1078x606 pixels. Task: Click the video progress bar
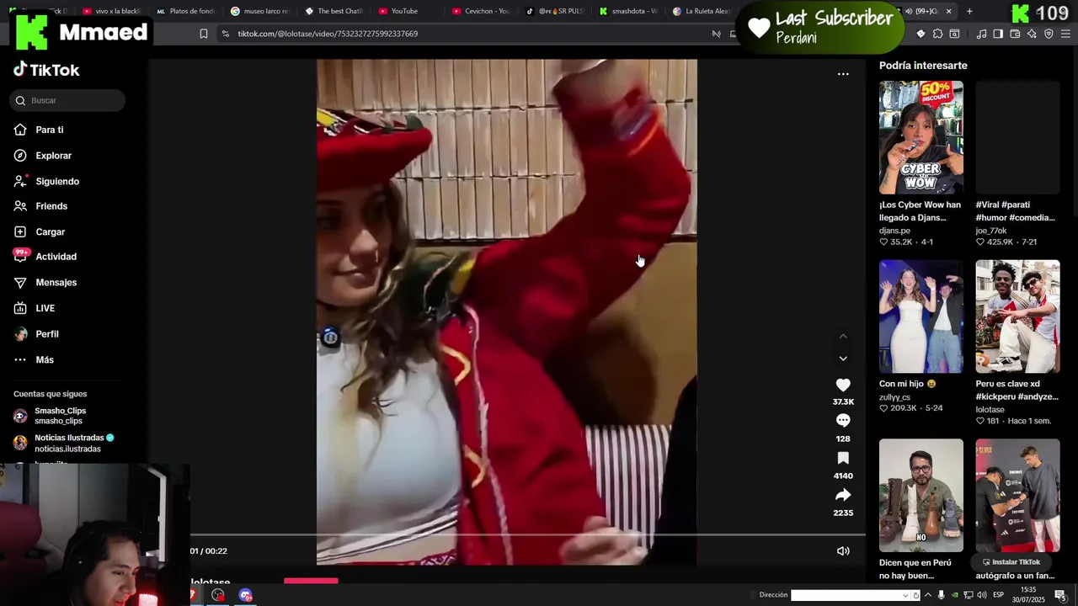pos(527,534)
